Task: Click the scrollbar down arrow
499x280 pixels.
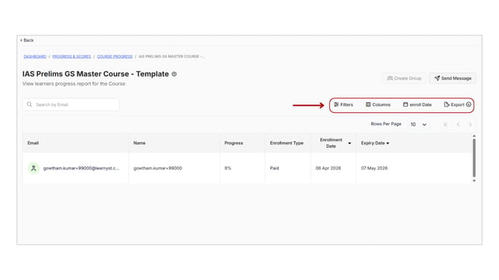Action: (x=474, y=180)
